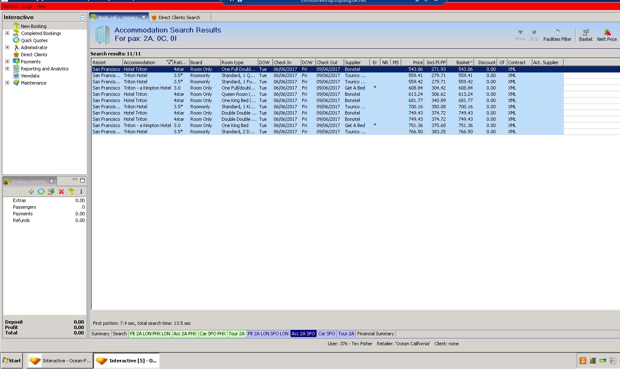Open the Basket from the results toolbar
This screenshot has width=620, height=369.
(x=585, y=35)
